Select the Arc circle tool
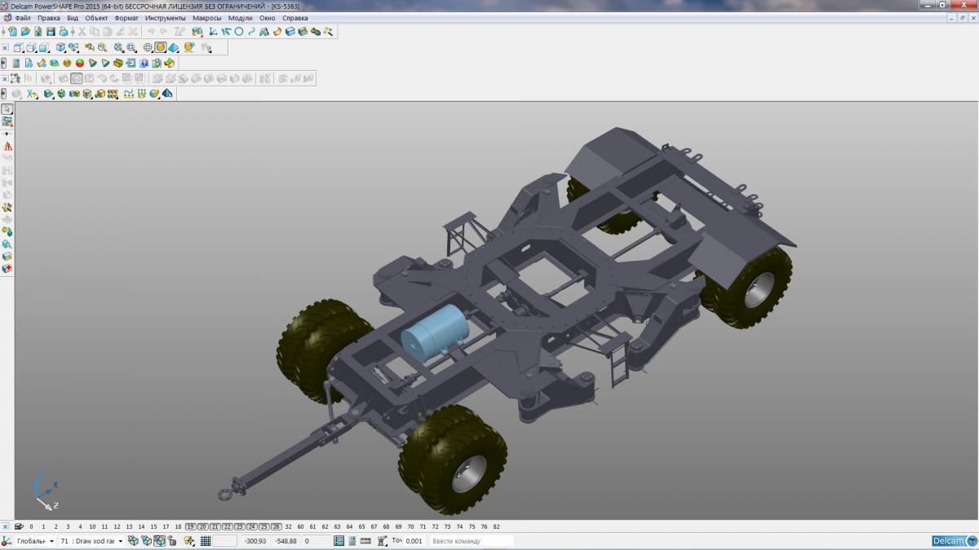 click(x=239, y=31)
